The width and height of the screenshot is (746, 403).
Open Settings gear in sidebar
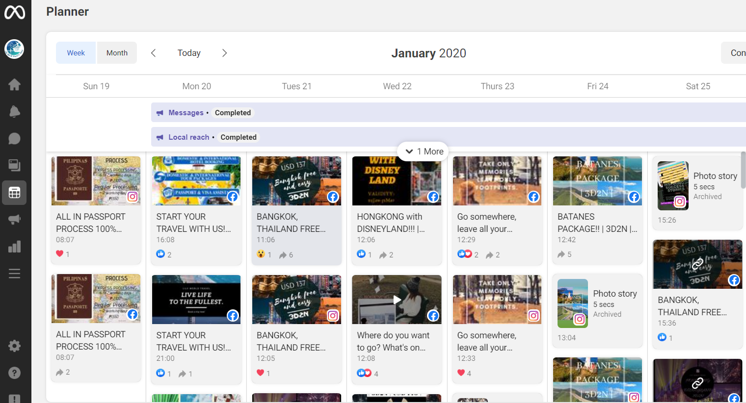(x=14, y=346)
